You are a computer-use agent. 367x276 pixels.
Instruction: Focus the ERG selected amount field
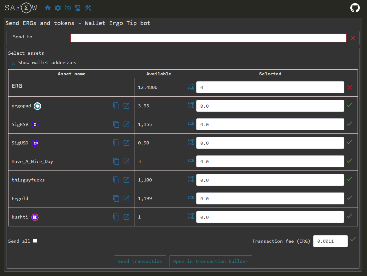pos(270,87)
